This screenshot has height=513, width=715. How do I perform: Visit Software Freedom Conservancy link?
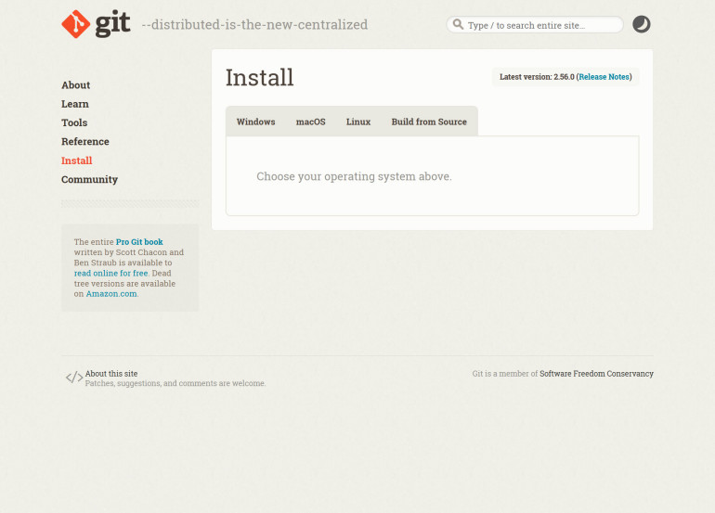[x=596, y=374]
